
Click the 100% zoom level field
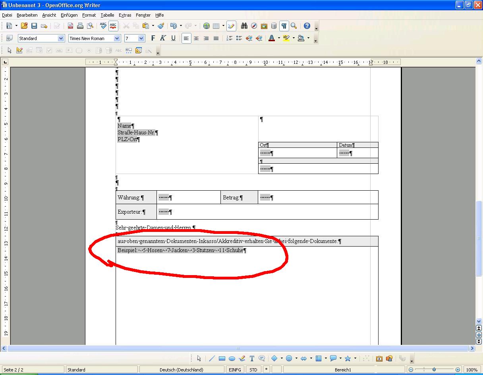pyautogui.click(x=471, y=369)
